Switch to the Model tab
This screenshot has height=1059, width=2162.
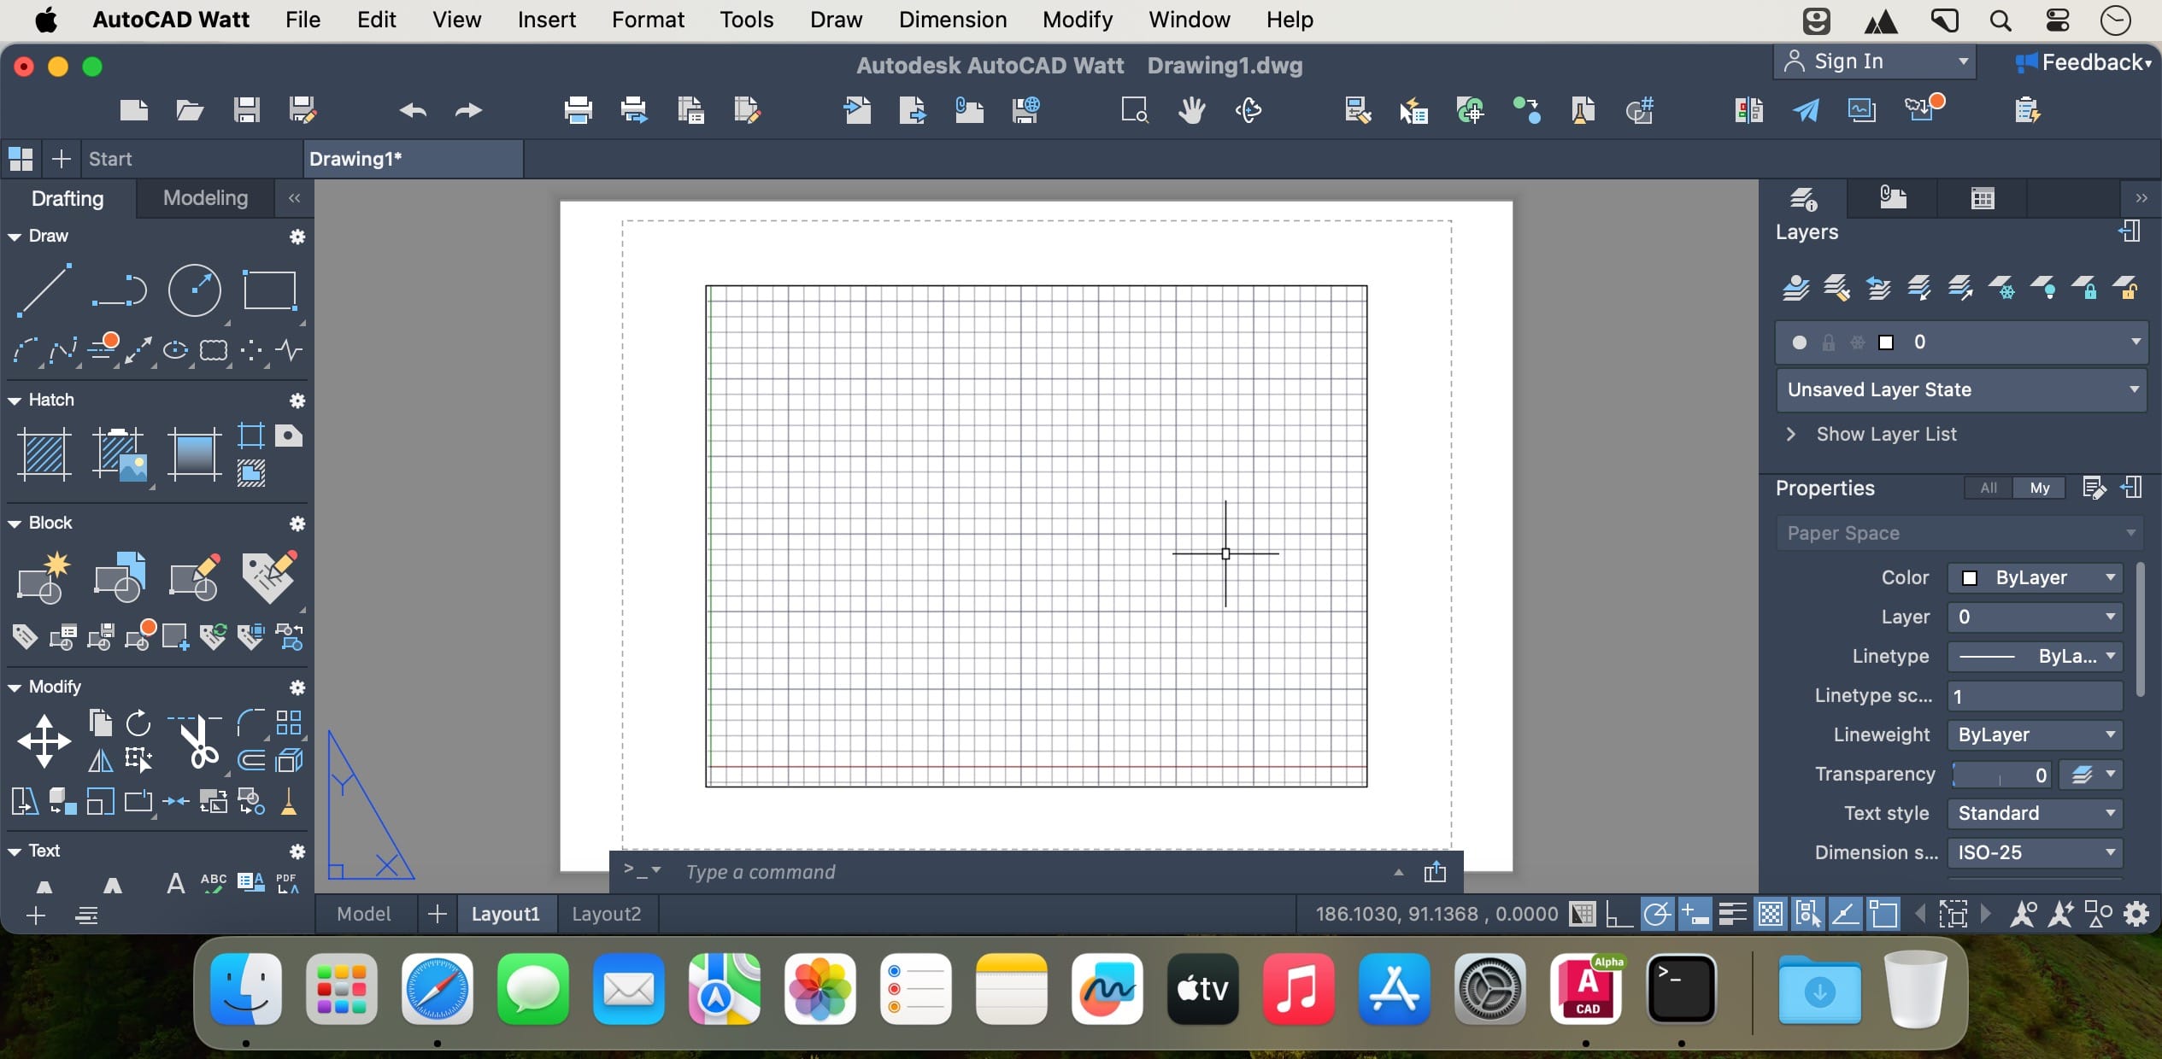(364, 914)
